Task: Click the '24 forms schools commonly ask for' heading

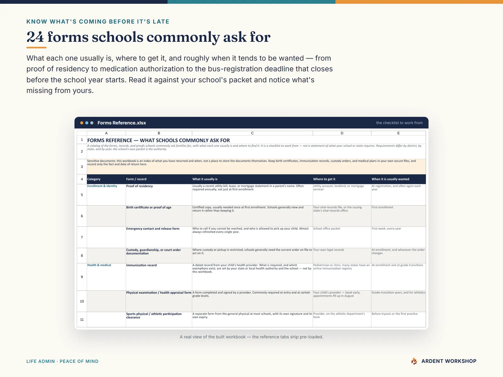Action: coord(148,37)
